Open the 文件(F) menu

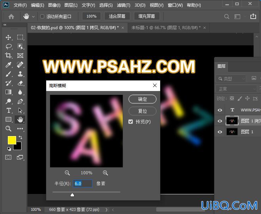[20, 5]
